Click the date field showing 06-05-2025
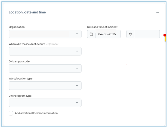Screen dimensions: 167x127 [107, 34]
